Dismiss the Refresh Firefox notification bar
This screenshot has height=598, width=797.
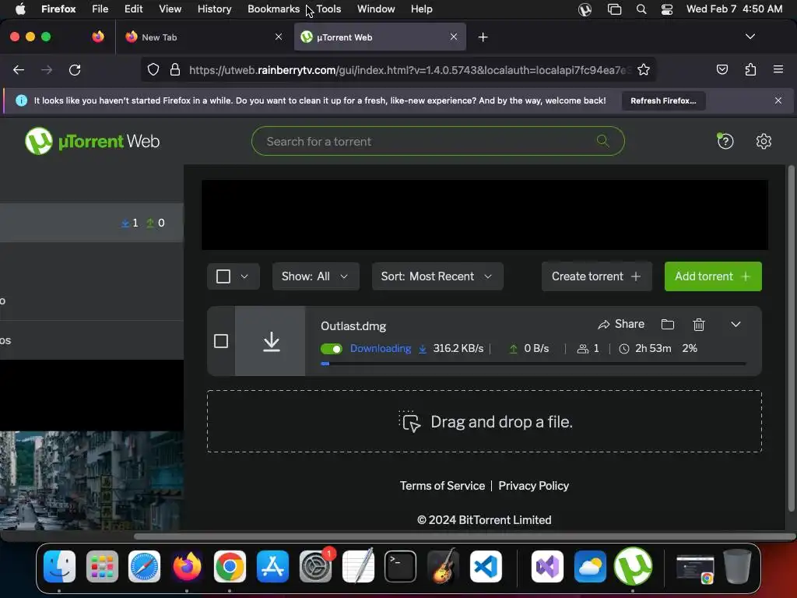[x=778, y=100]
